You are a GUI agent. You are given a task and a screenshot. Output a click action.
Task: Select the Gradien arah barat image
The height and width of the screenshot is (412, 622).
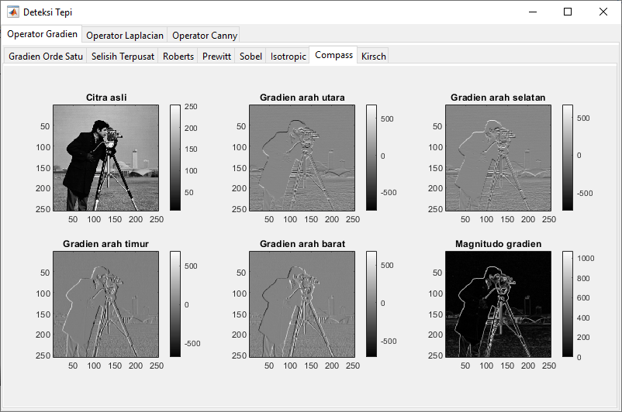point(302,304)
